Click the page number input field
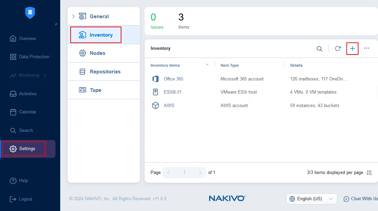This screenshot has height=211, width=378. pos(184,173)
